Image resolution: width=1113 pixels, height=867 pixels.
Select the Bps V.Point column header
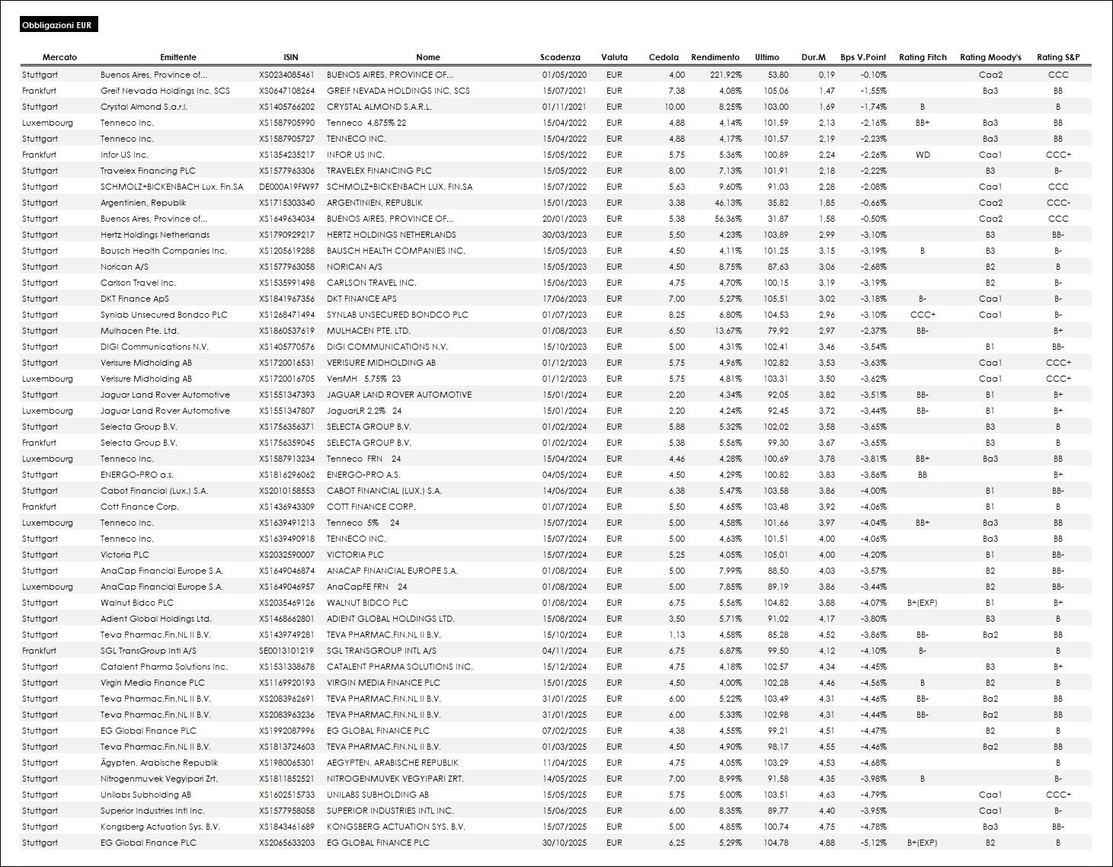coord(863,57)
